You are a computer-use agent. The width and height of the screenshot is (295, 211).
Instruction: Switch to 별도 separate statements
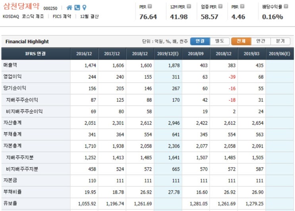[x=220, y=41]
